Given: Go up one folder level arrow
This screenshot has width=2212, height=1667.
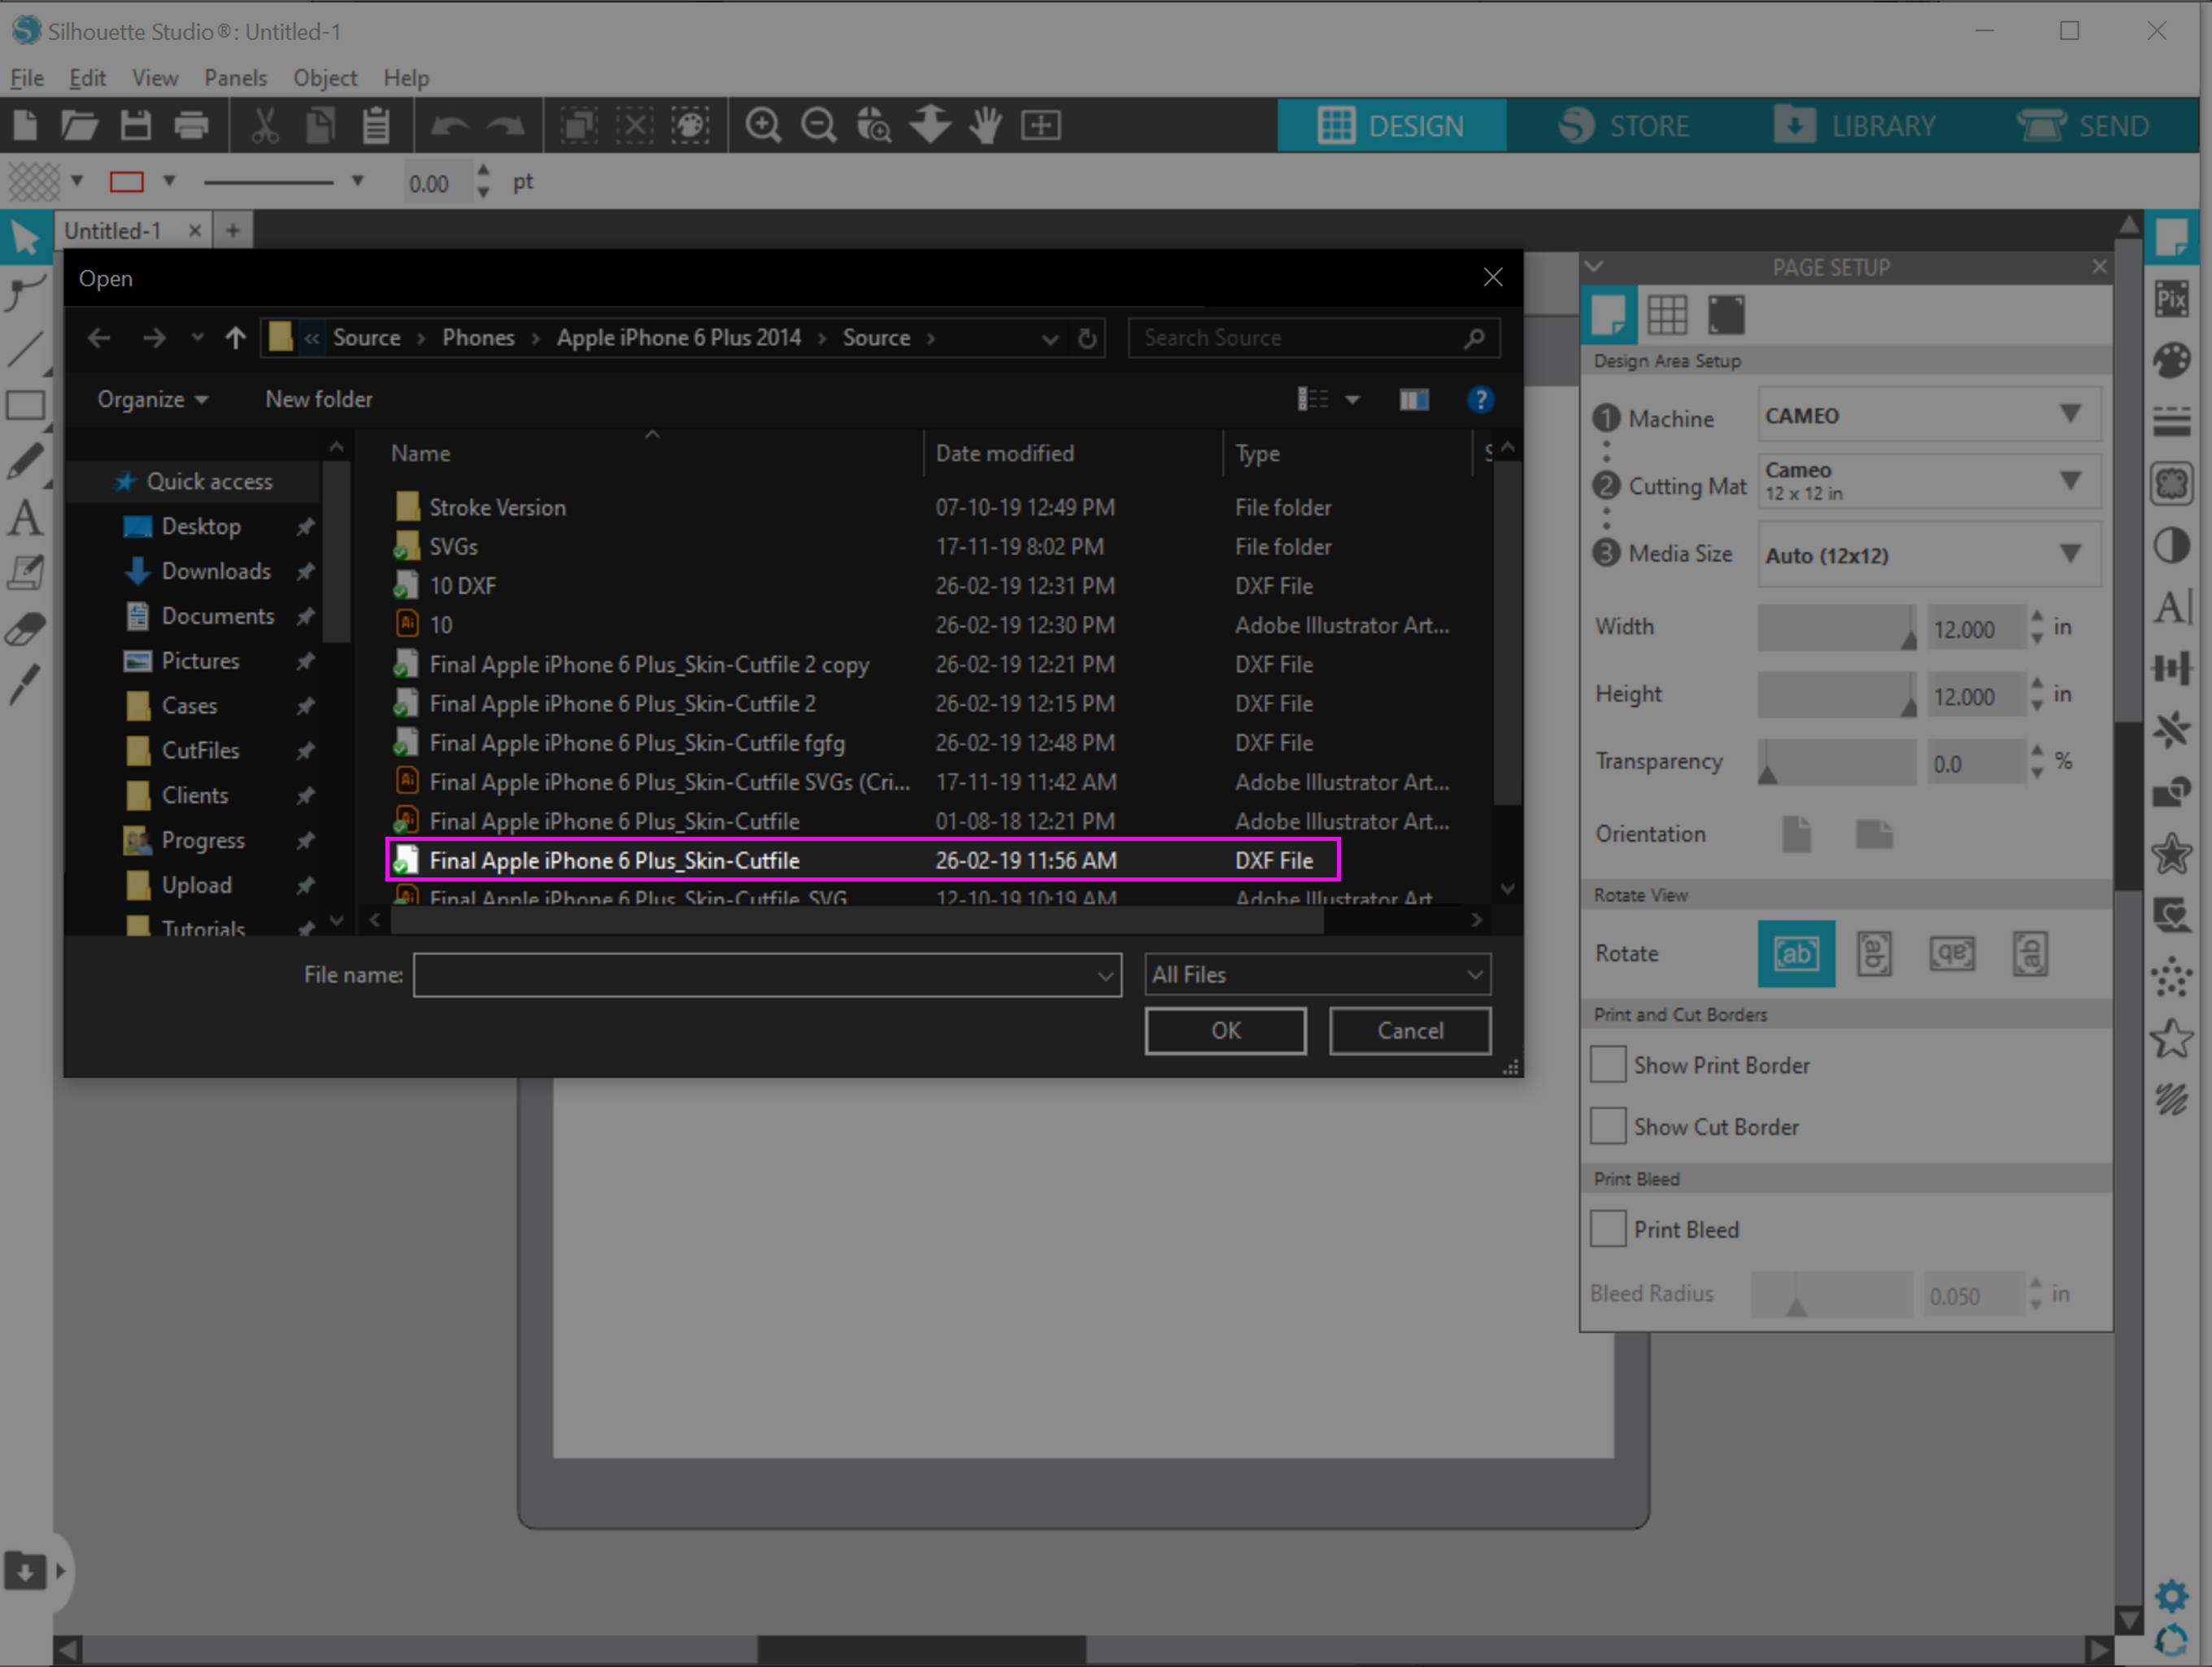Looking at the screenshot, I should click(x=235, y=338).
